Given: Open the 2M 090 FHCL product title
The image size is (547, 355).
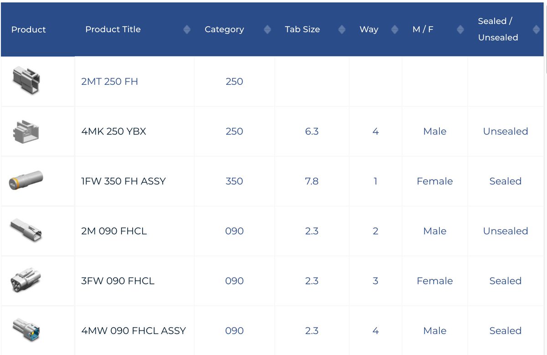Looking at the screenshot, I should [x=114, y=231].
